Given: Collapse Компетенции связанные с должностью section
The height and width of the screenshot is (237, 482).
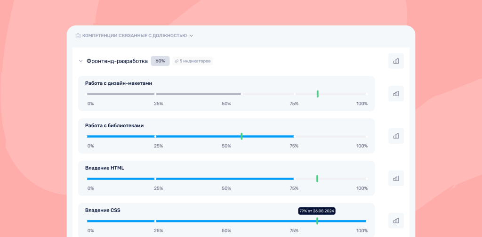Looking at the screenshot, I should [191, 36].
